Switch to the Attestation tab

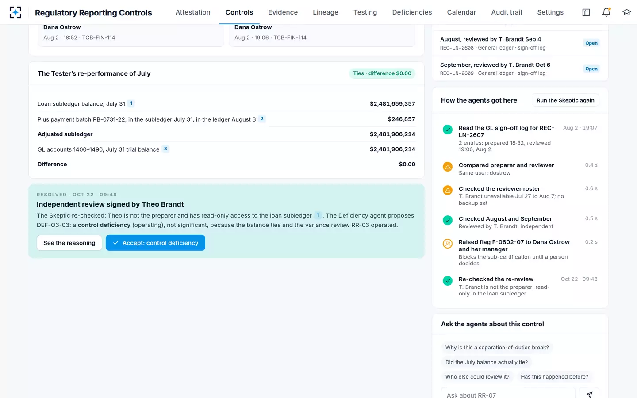pyautogui.click(x=193, y=12)
